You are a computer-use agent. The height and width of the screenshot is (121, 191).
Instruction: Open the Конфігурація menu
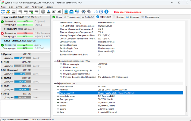coord(37,7)
